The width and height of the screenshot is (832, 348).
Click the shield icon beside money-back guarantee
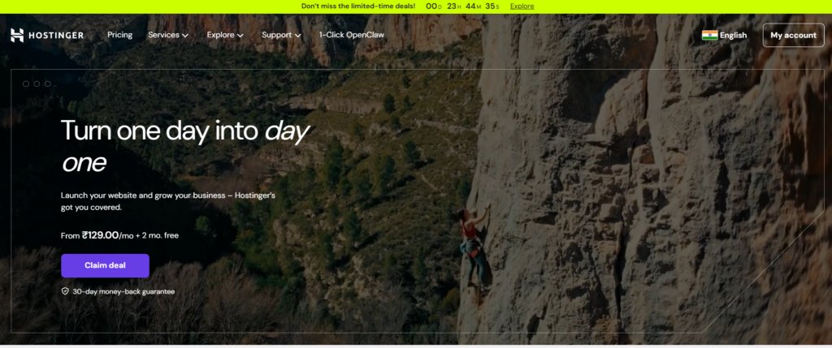pos(65,291)
